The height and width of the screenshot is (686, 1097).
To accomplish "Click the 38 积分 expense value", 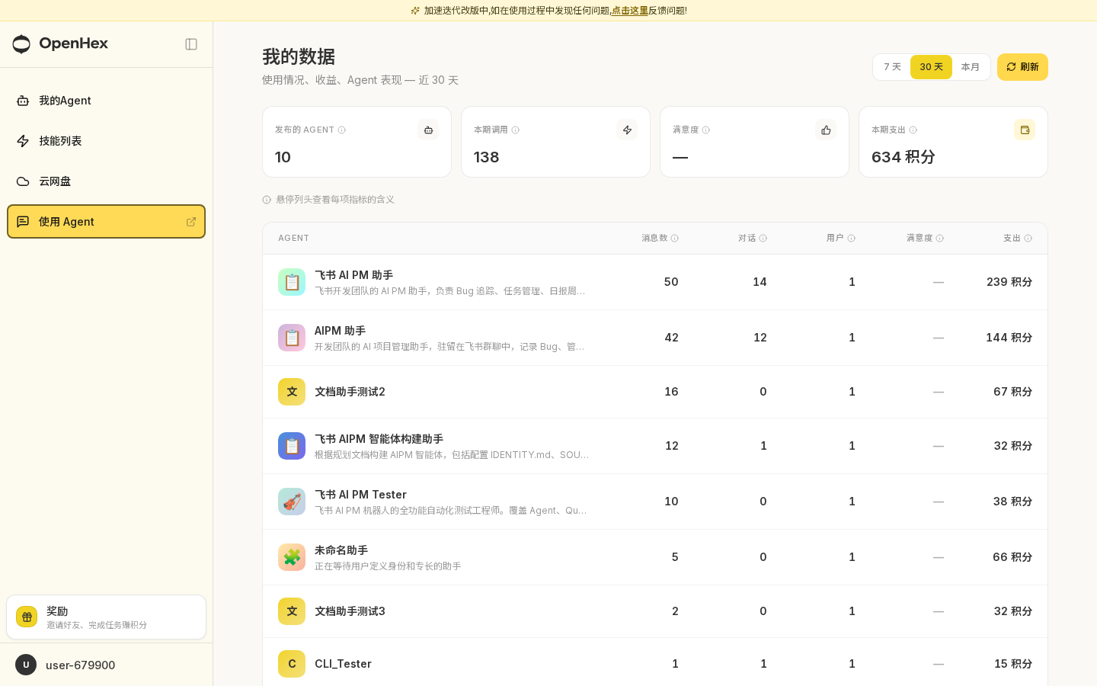I will pyautogui.click(x=1013, y=502).
